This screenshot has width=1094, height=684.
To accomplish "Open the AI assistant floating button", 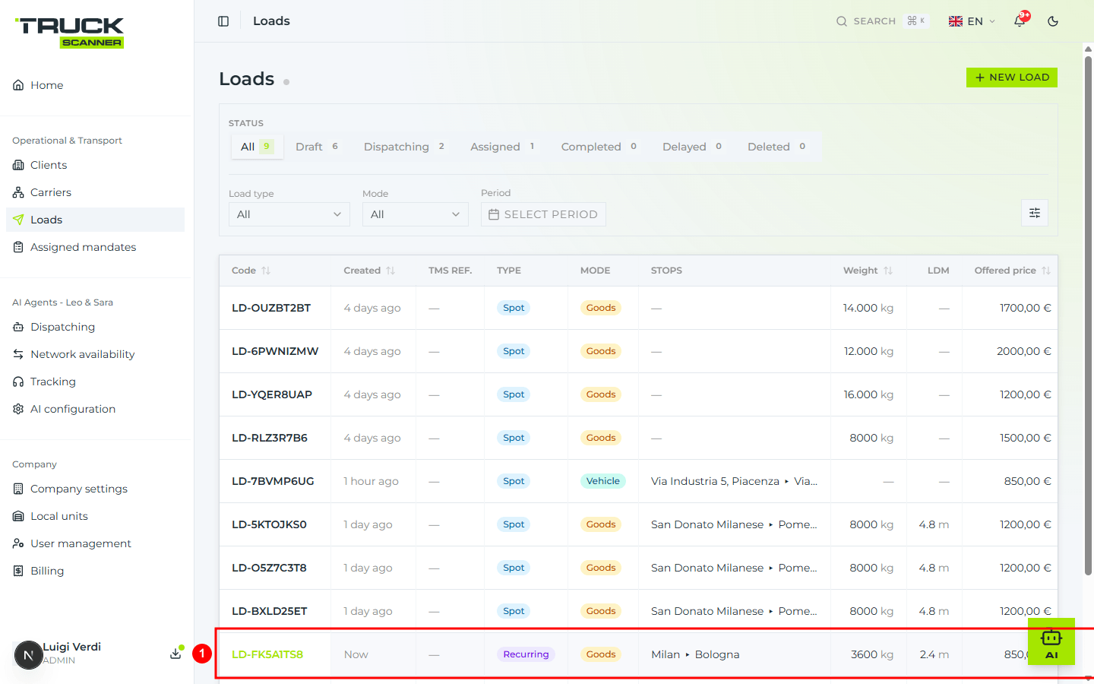I will tap(1051, 641).
